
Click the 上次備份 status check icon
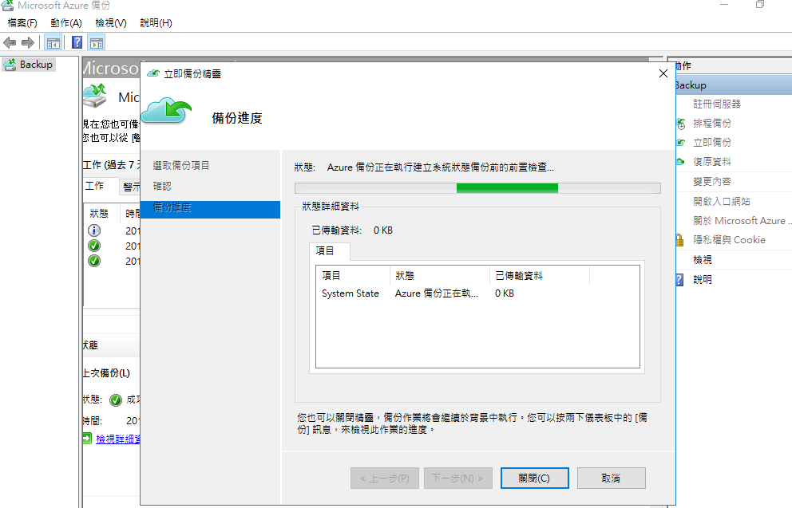click(x=116, y=400)
